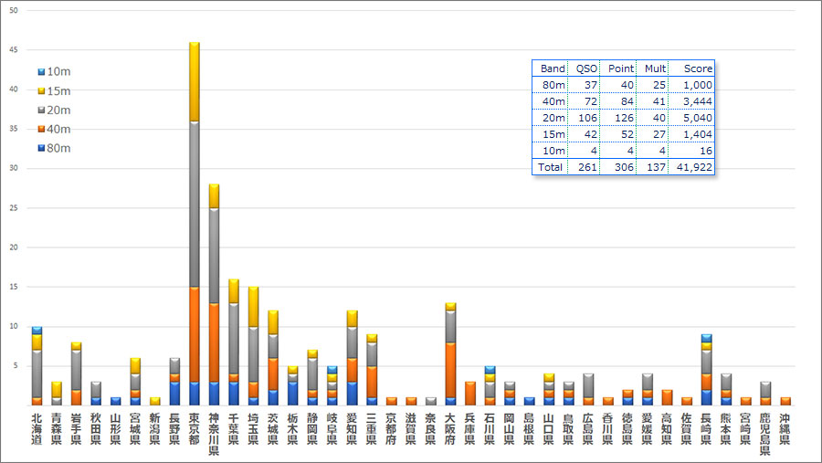Viewport: 822px width, 463px height.
Task: Select the gray 20m segment of 東京都 bar
Action: 194,204
